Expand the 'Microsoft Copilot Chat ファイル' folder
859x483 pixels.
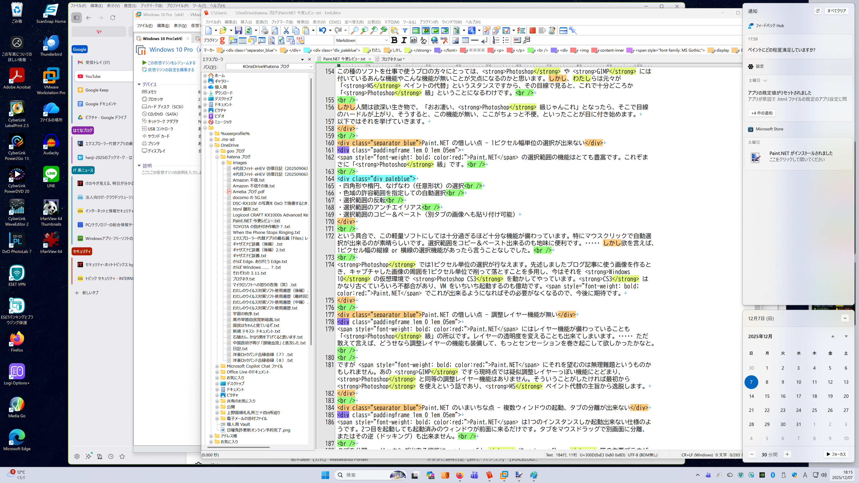click(x=217, y=366)
